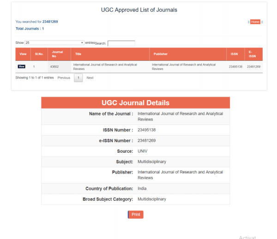Select the Name of the Journal value
The width and height of the screenshot is (277, 239).
[x=181, y=116]
